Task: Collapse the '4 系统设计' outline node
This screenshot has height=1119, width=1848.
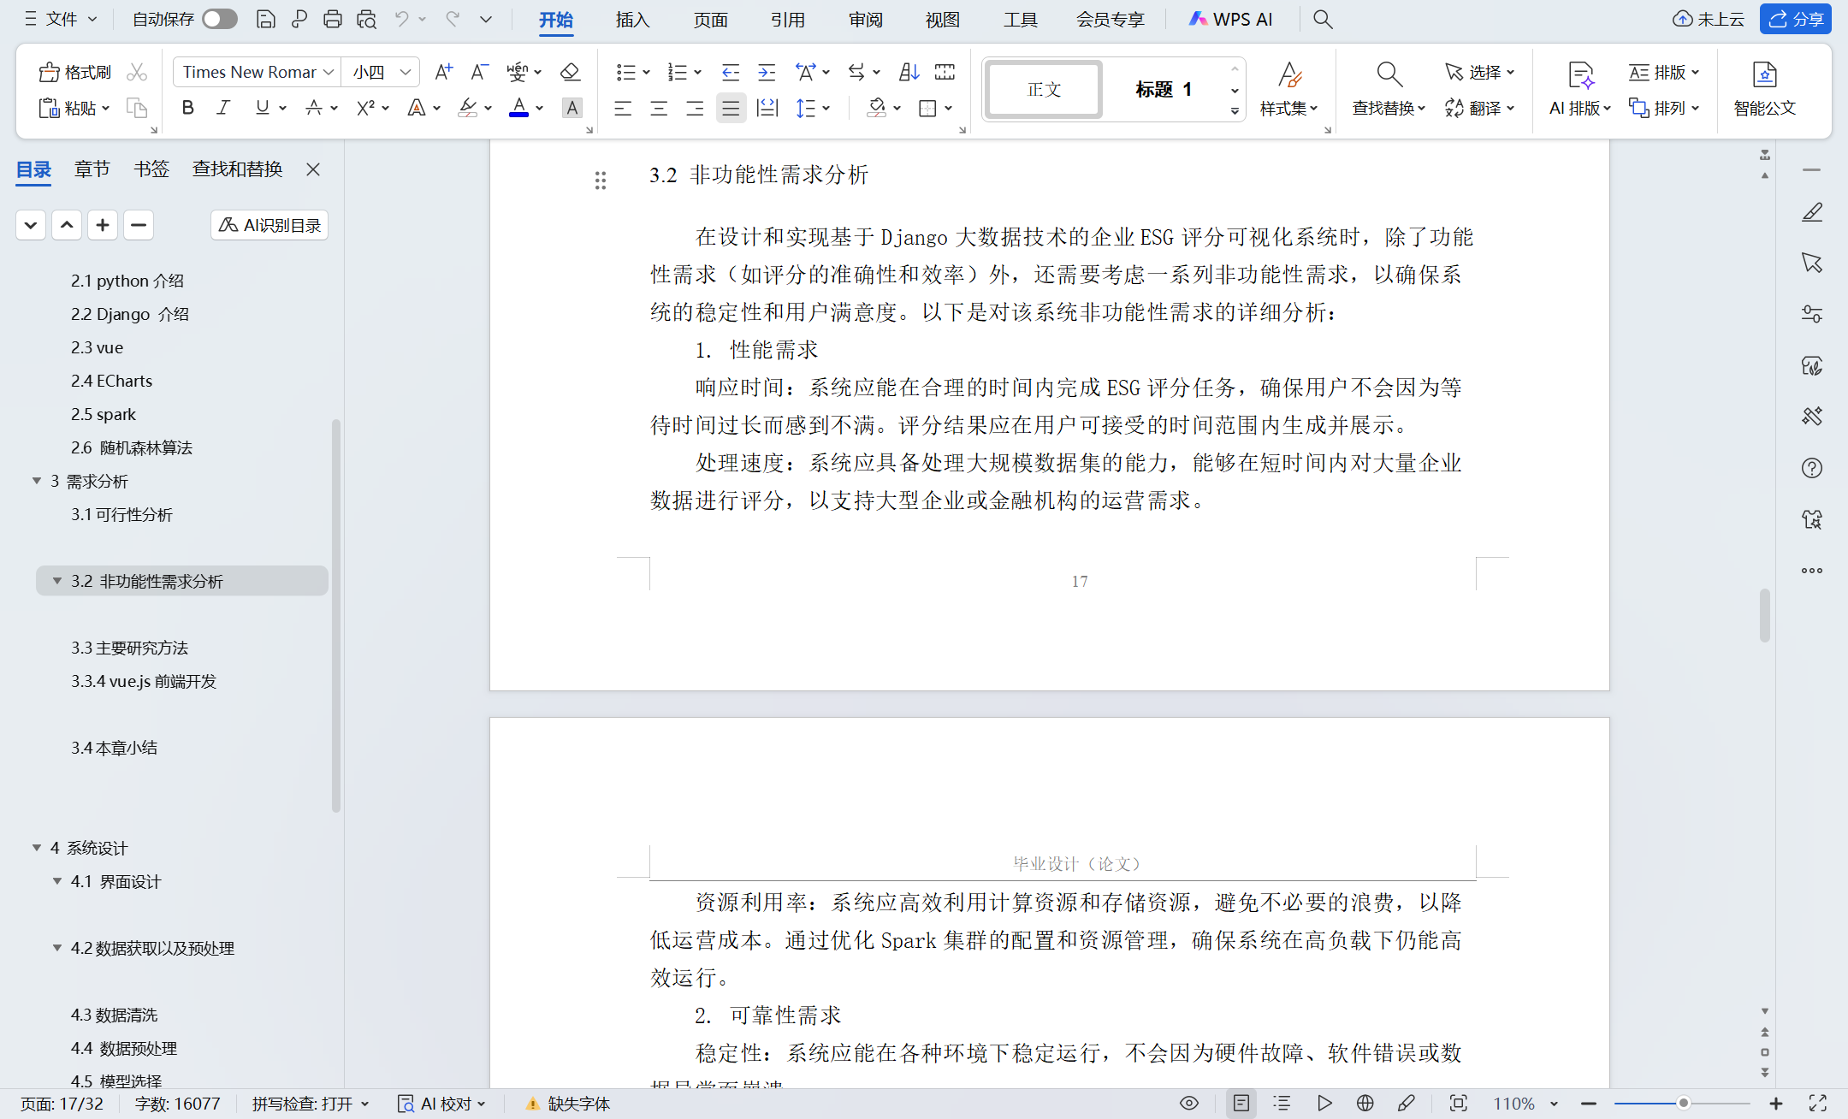Action: click(37, 848)
